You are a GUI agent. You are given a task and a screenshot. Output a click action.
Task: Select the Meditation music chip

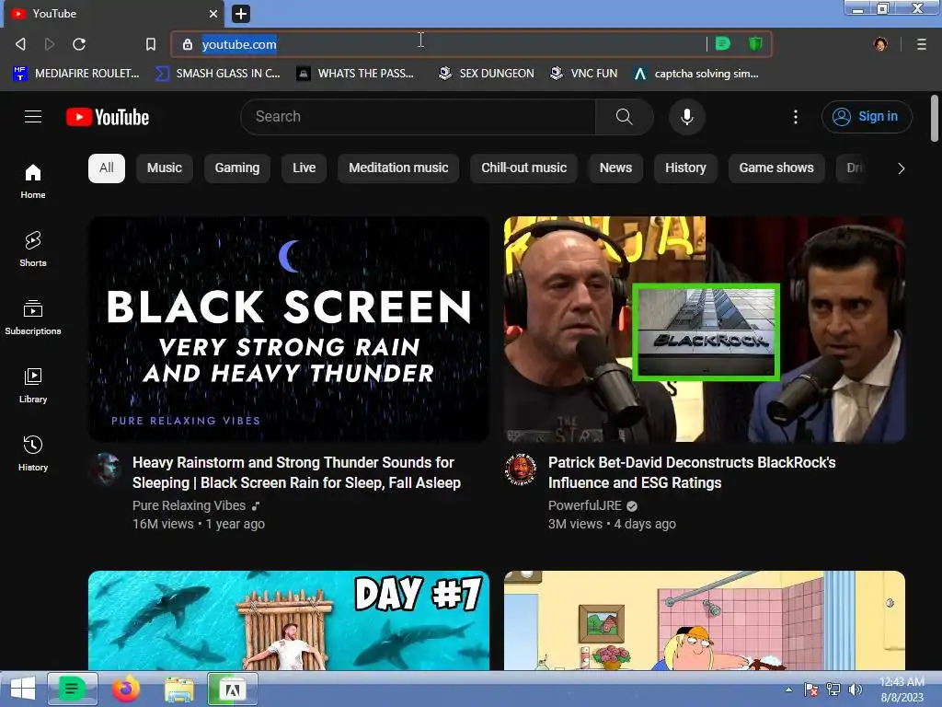pyautogui.click(x=398, y=168)
